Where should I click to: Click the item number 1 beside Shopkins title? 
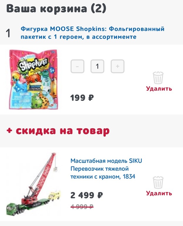pos(8,33)
